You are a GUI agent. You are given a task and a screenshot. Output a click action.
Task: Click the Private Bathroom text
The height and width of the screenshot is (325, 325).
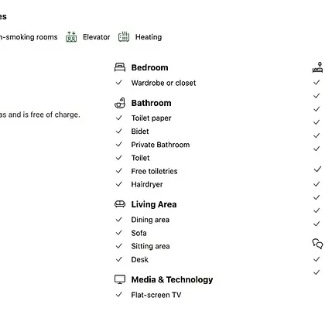160,145
